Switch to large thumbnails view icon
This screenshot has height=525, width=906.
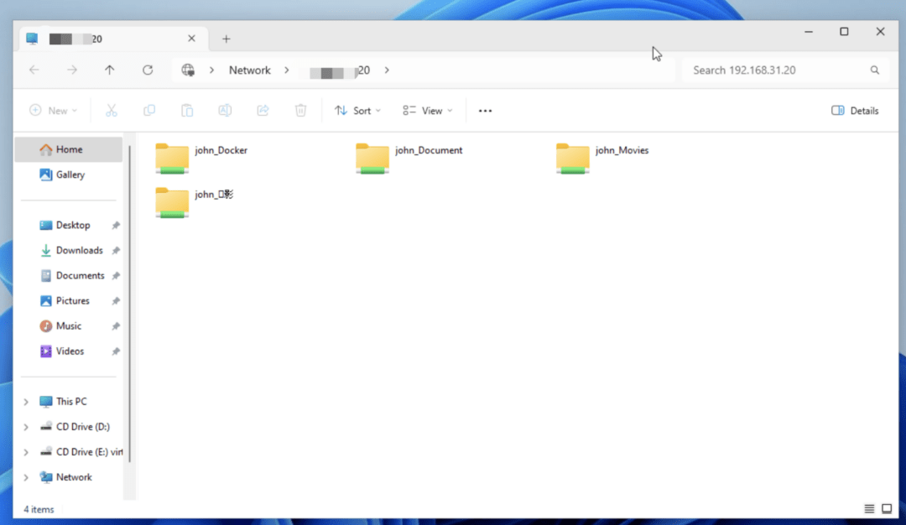point(887,509)
